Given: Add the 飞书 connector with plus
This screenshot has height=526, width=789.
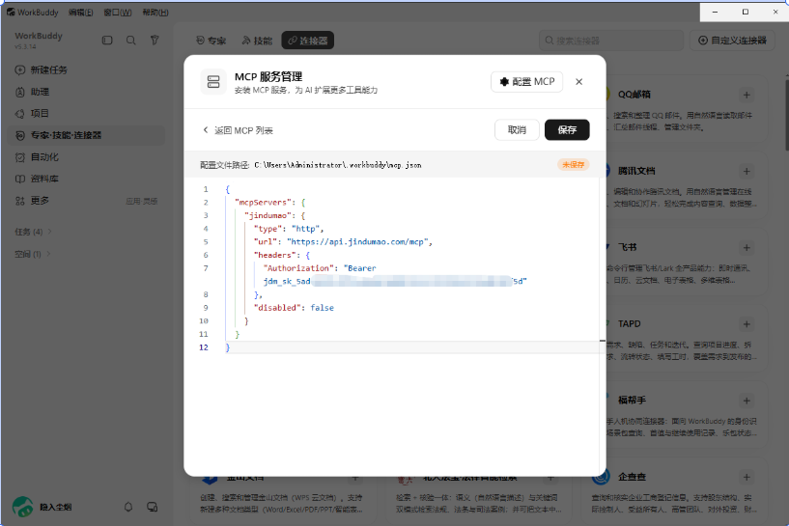Looking at the screenshot, I should click(747, 247).
